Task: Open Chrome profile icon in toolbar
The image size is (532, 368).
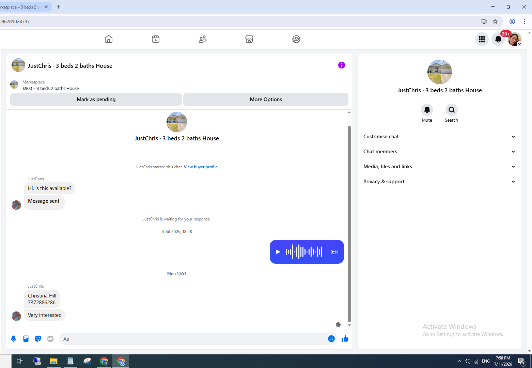Action: 512,21
